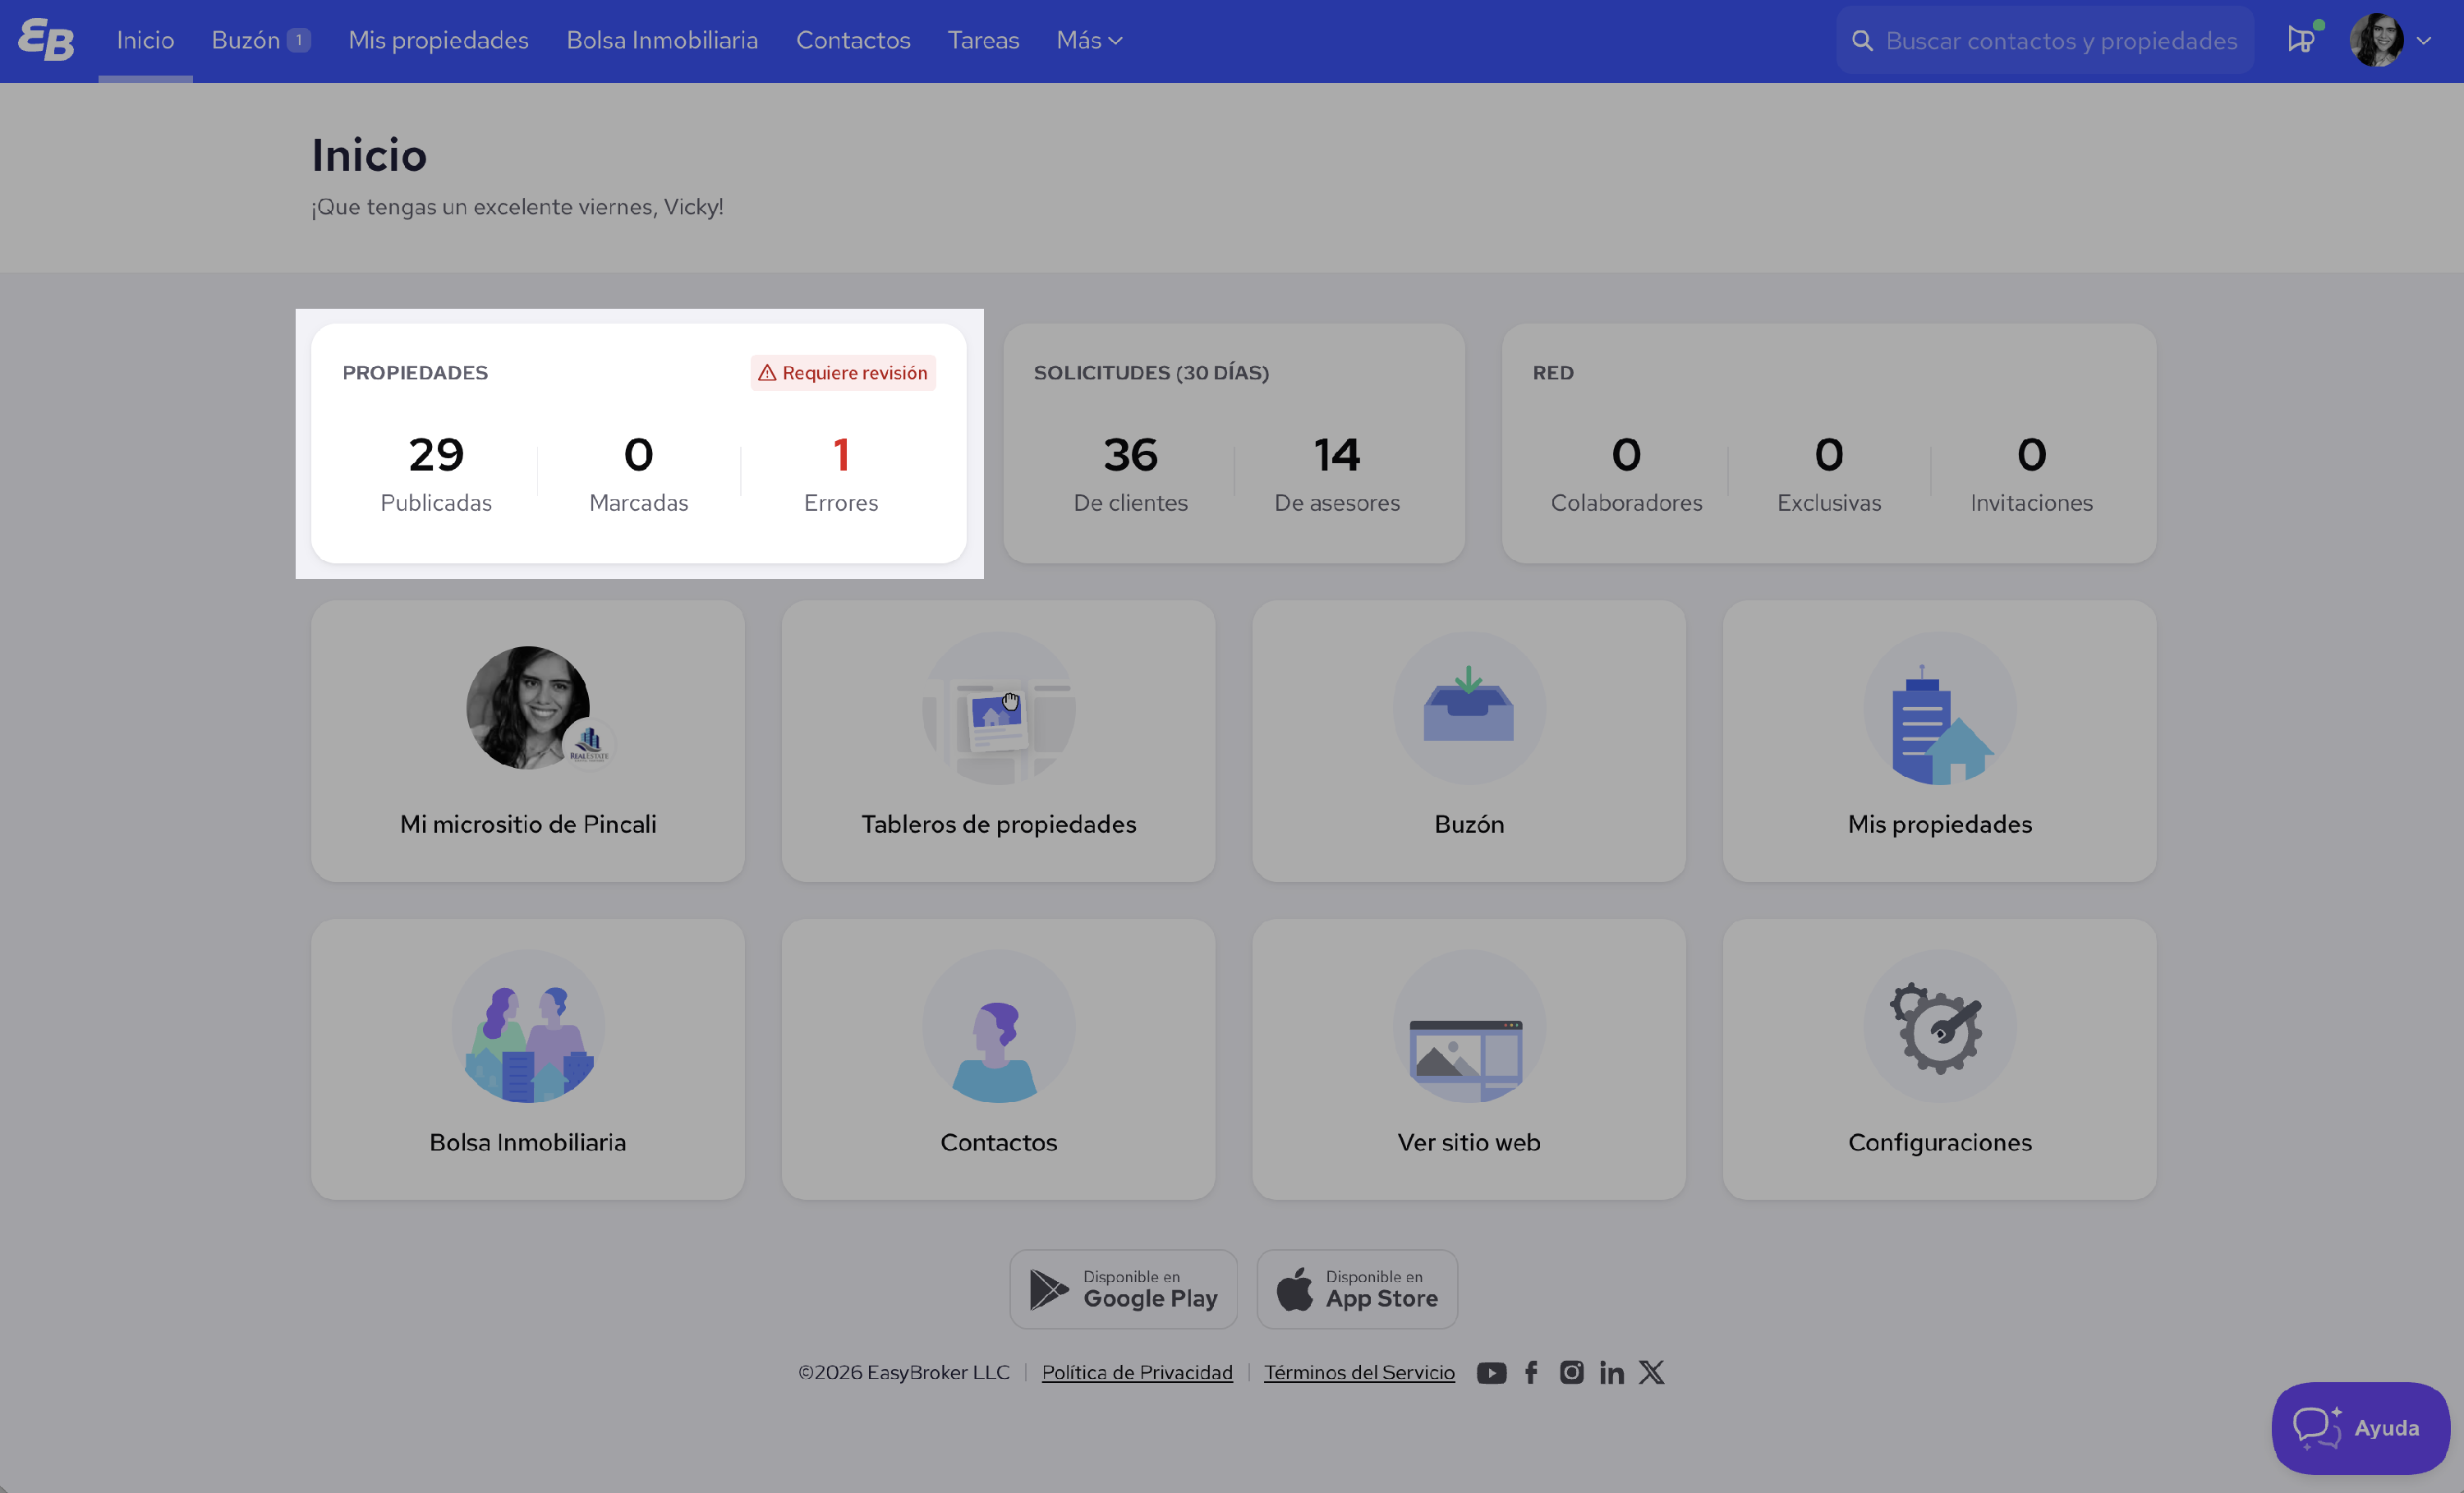Switch to Mis propiedades nav tab

438,40
